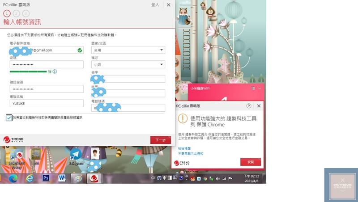Screen dimensions: 358x202
Task: Click the 小米隨身WiFi window title
Action: 200,88
